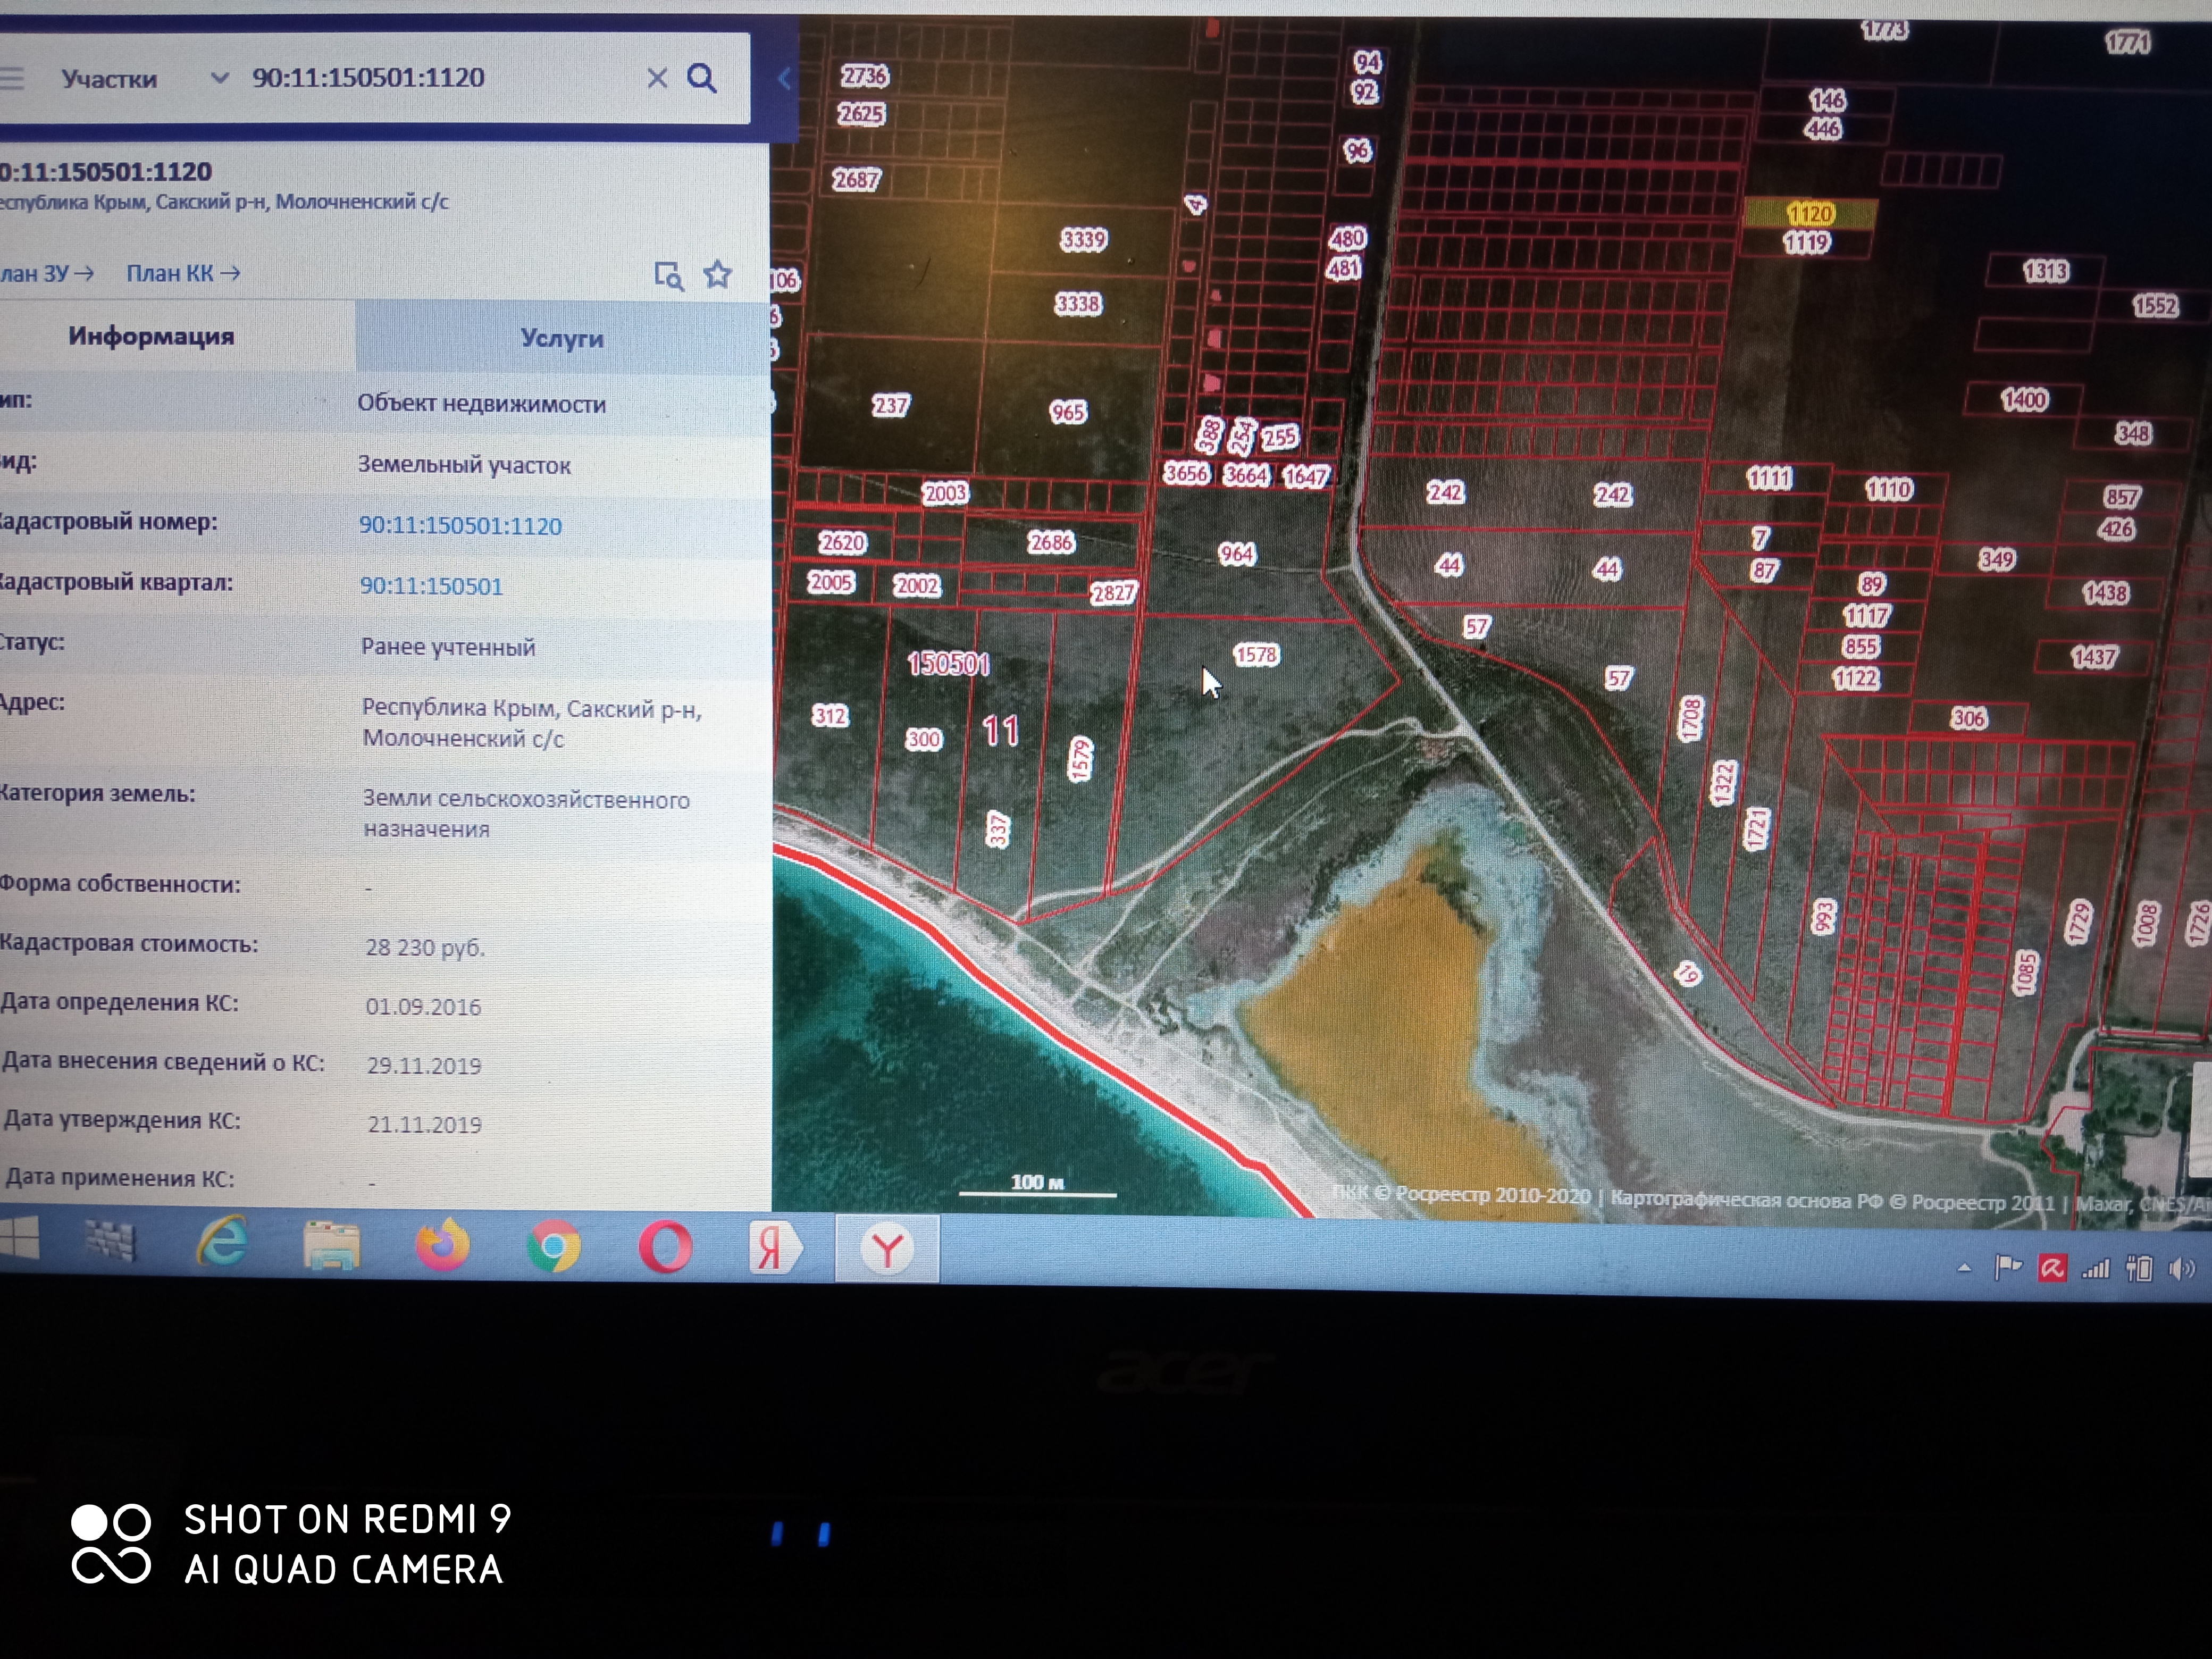Click the zoom-to-object icon near star

click(668, 275)
